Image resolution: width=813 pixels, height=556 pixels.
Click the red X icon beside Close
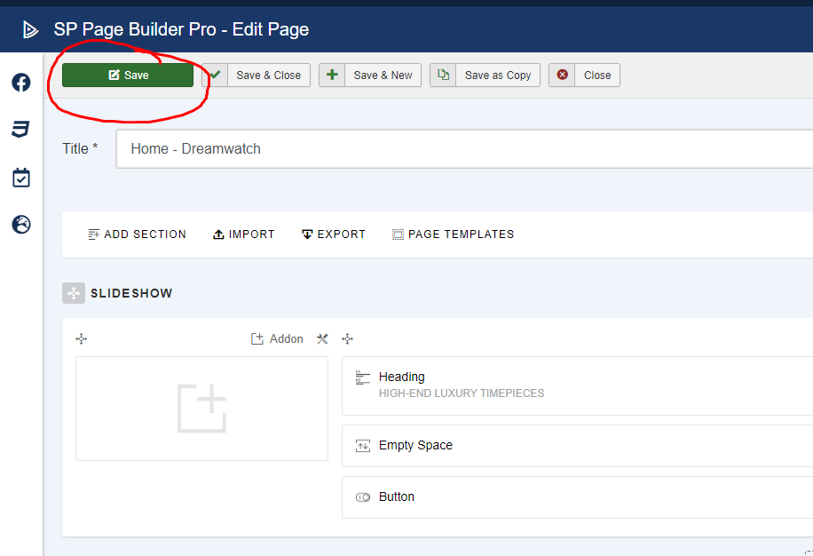click(x=562, y=75)
